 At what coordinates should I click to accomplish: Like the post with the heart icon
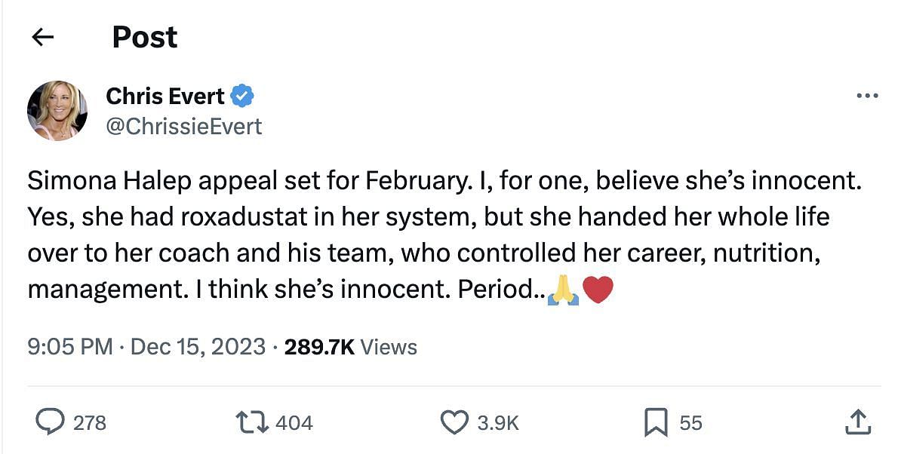pos(454,422)
